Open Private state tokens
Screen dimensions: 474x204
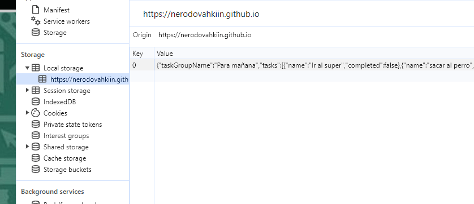point(72,125)
